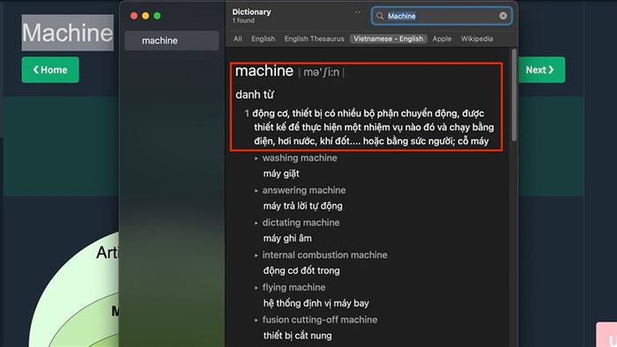
Task: Open the toolbar overflow dots
Action: coord(357,12)
